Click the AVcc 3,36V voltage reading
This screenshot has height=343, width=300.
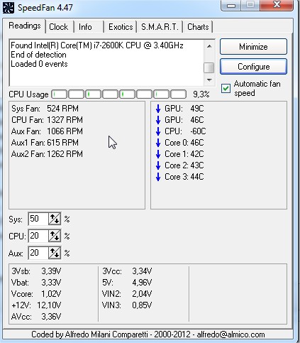36,317
